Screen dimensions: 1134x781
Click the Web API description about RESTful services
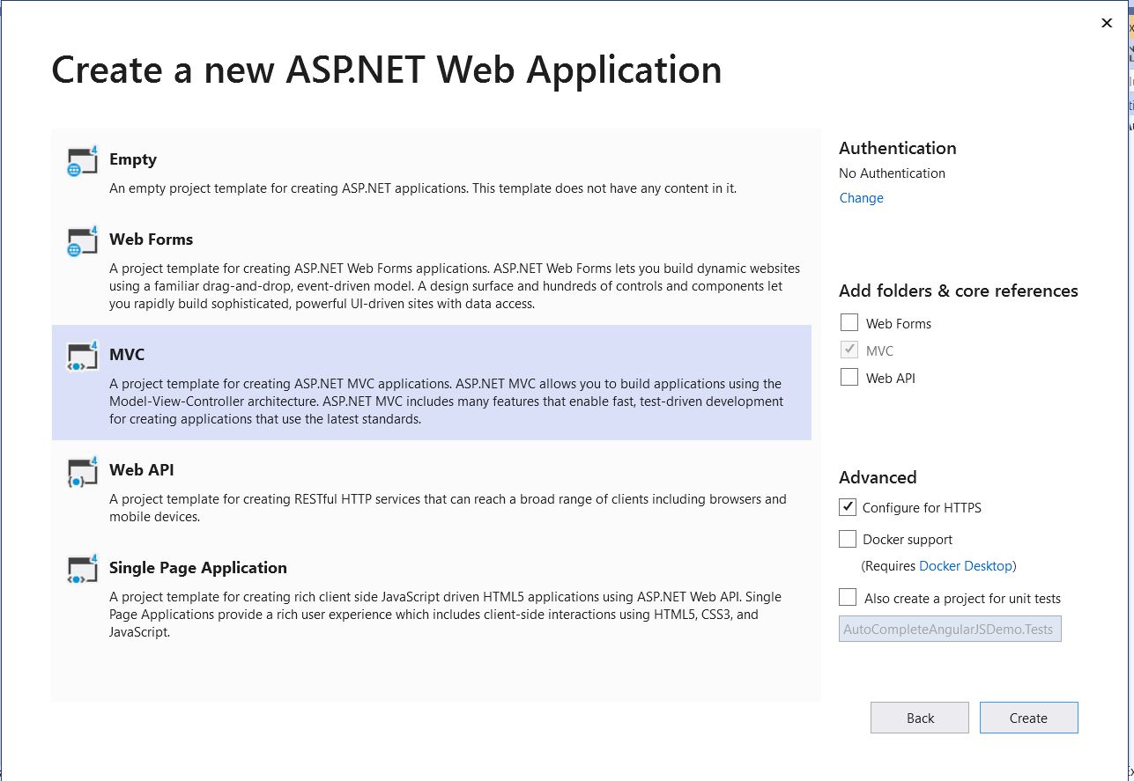448,508
